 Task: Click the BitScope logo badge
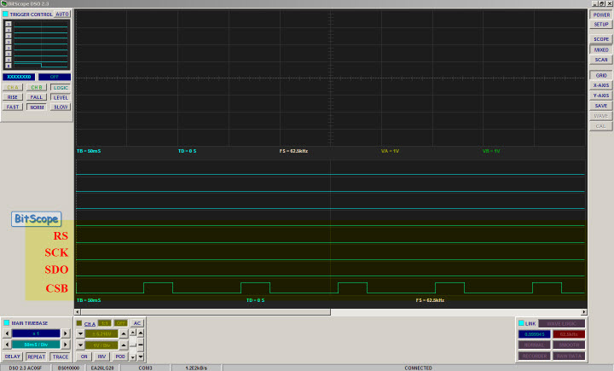click(x=36, y=219)
